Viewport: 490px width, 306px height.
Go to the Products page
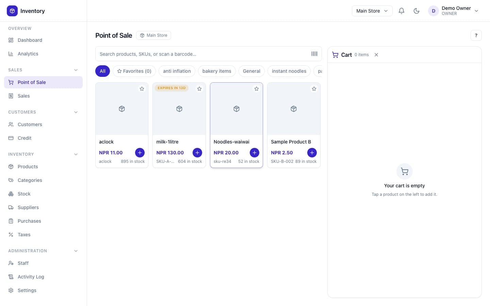(x=43, y=167)
